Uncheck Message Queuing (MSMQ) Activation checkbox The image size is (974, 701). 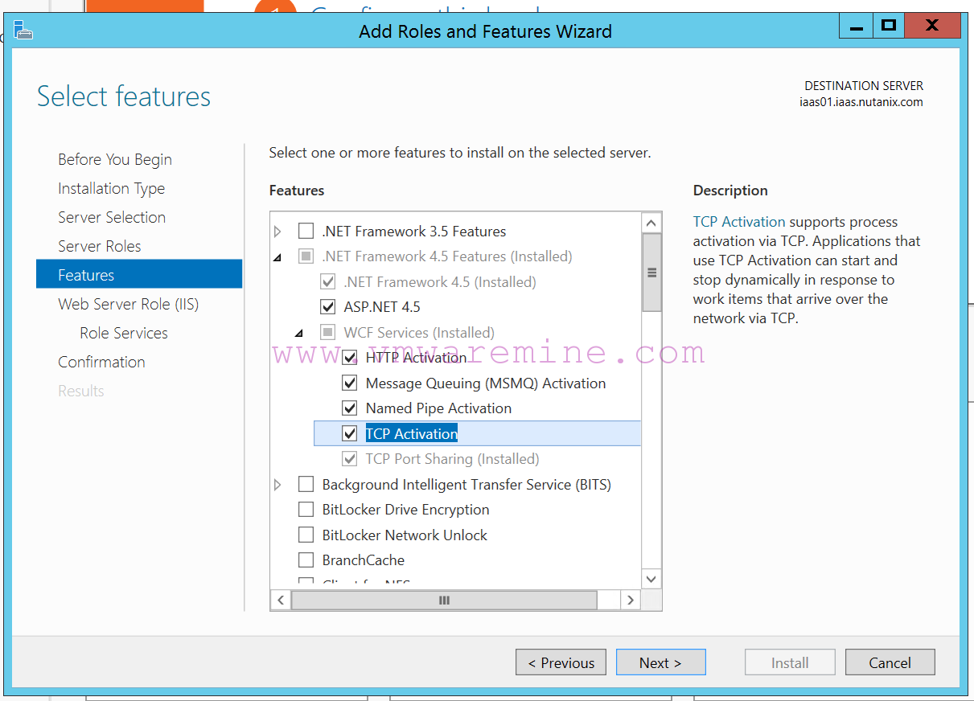(349, 383)
